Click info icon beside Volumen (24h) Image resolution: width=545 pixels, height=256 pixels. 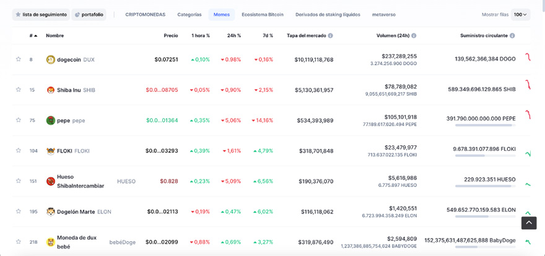pos(414,36)
